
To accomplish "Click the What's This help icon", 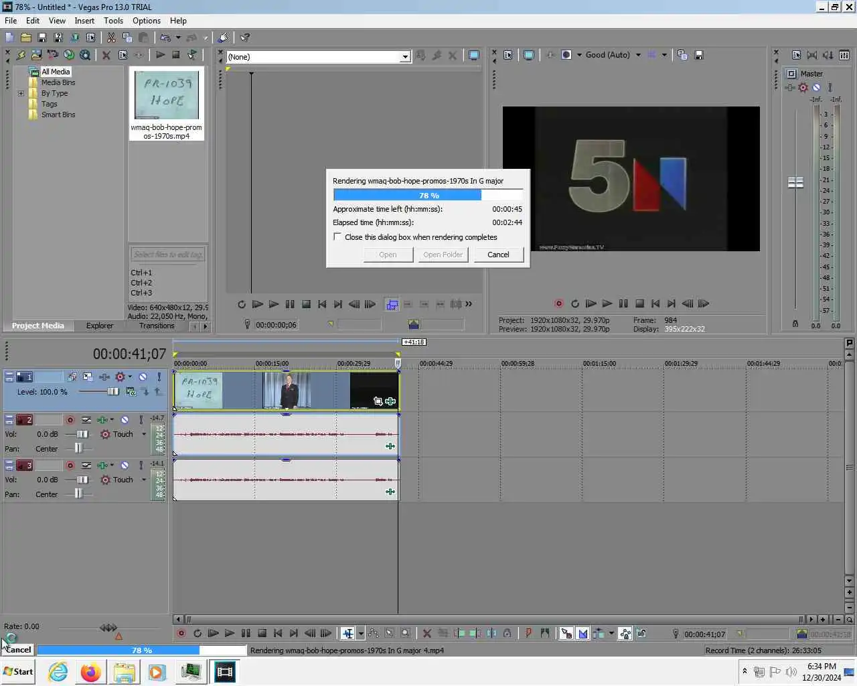I will [245, 38].
